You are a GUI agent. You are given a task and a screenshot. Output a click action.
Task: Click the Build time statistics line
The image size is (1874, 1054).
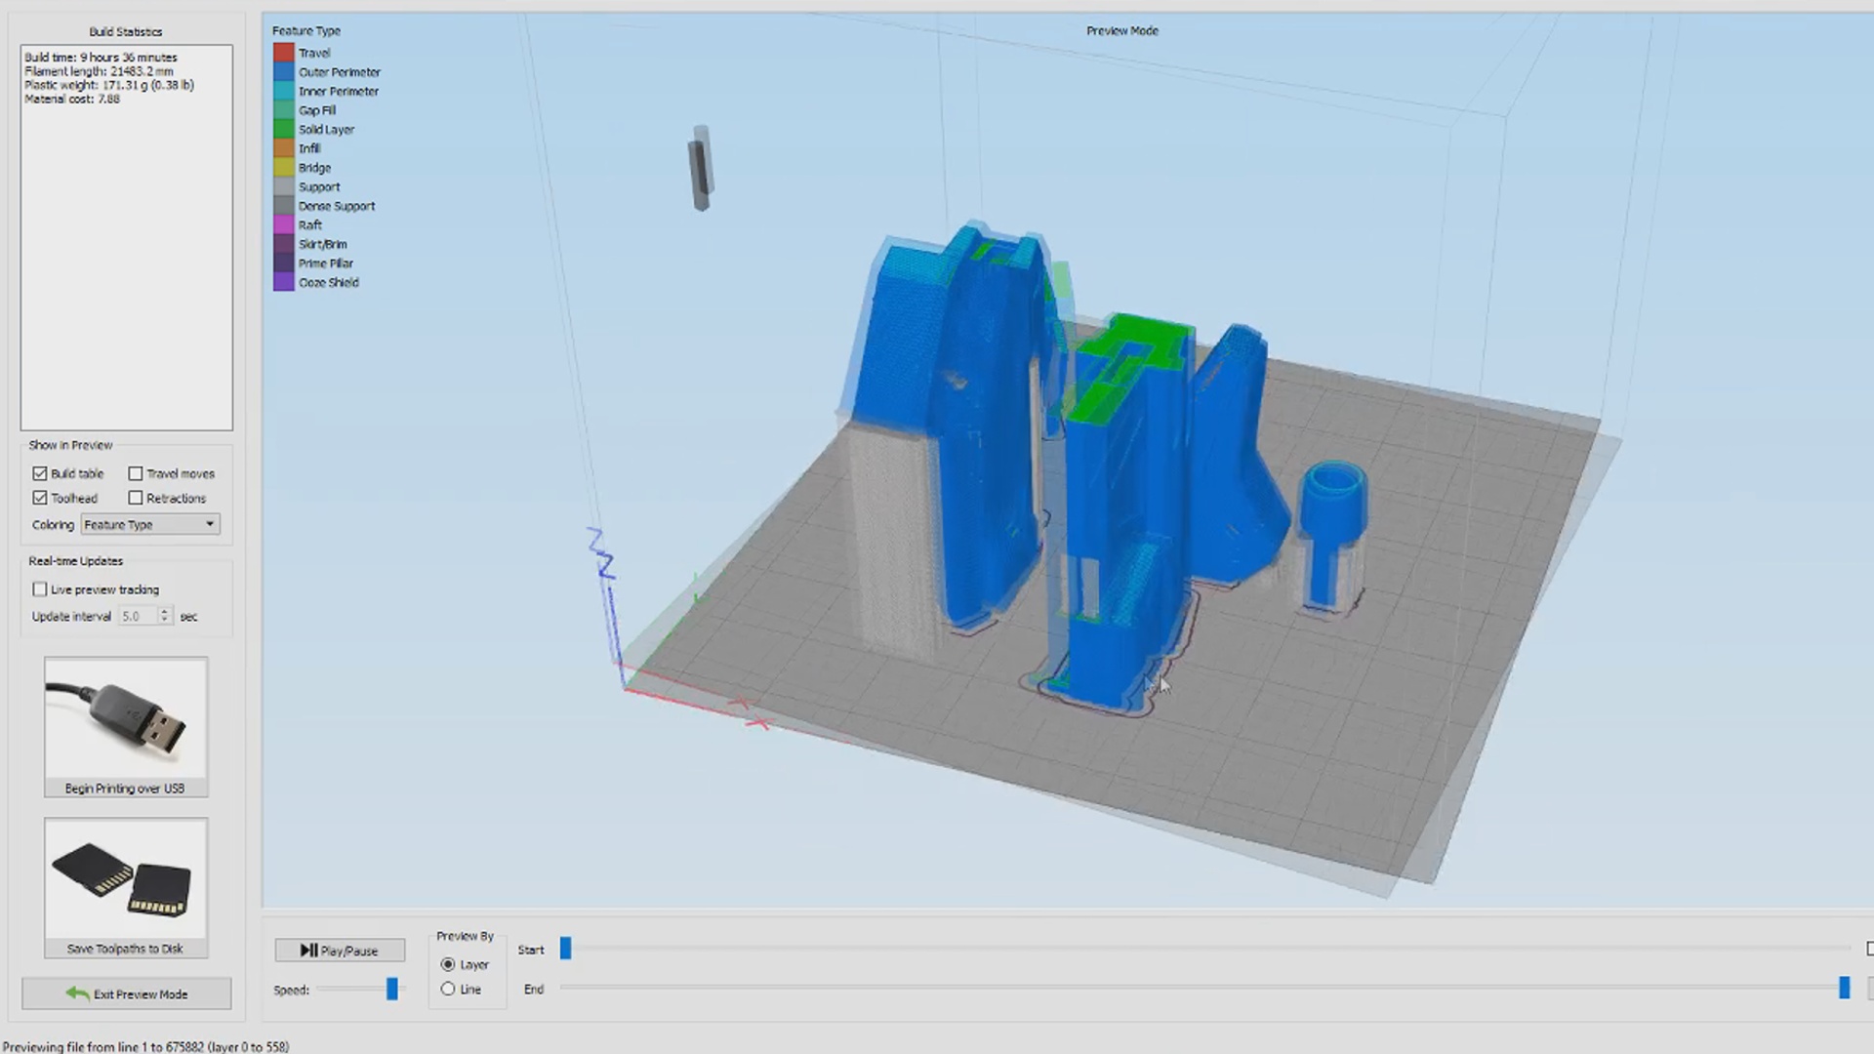click(102, 58)
